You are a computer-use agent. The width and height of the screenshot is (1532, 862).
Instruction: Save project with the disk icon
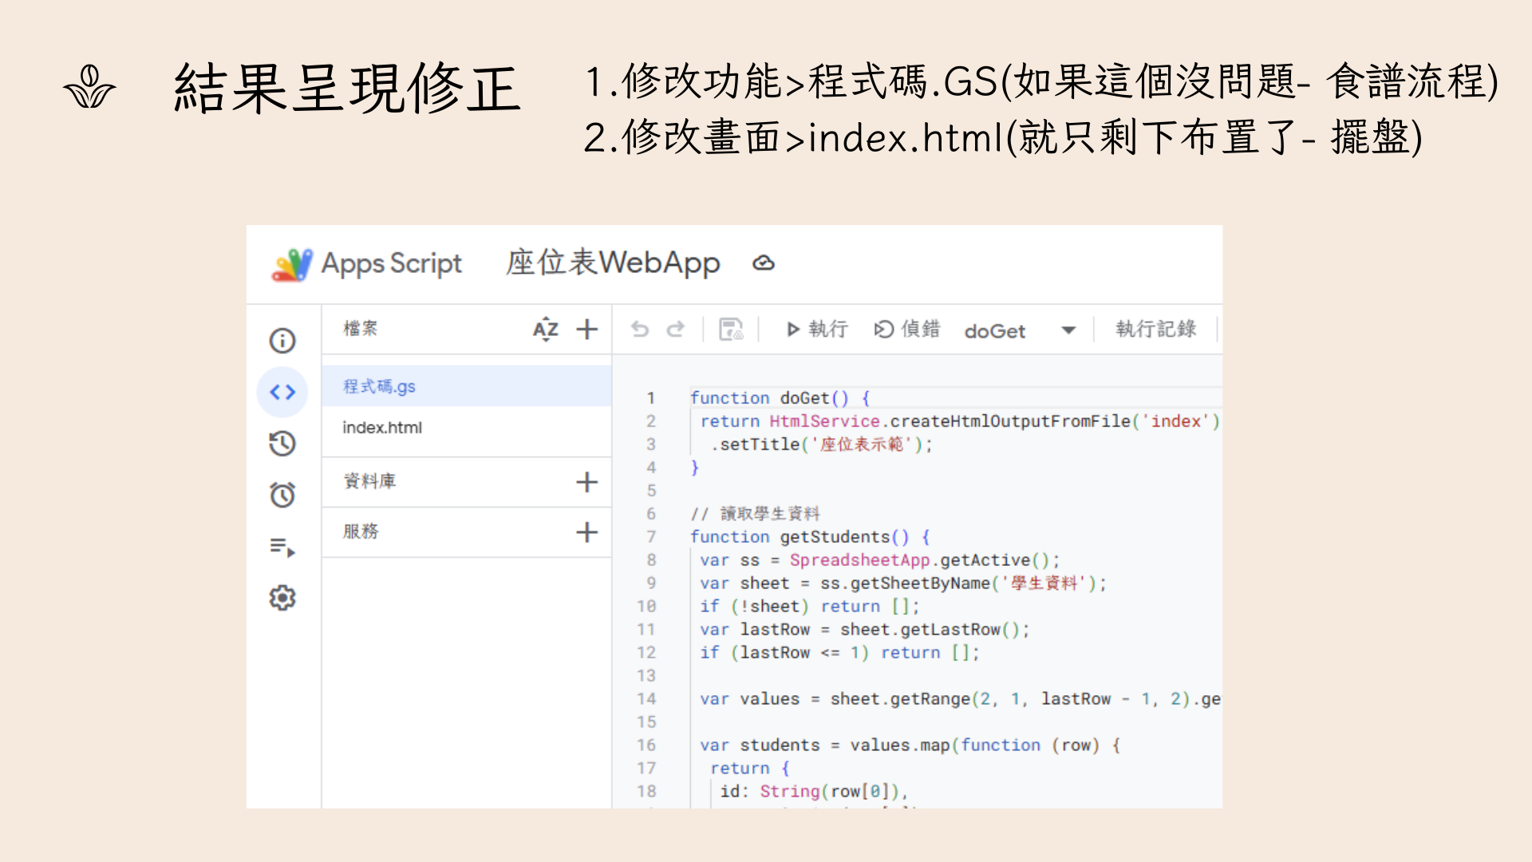[x=731, y=329]
